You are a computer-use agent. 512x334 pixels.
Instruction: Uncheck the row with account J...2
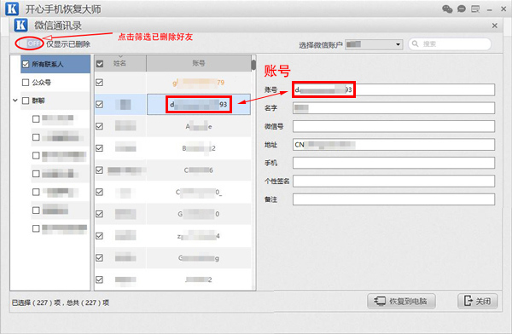point(100,279)
